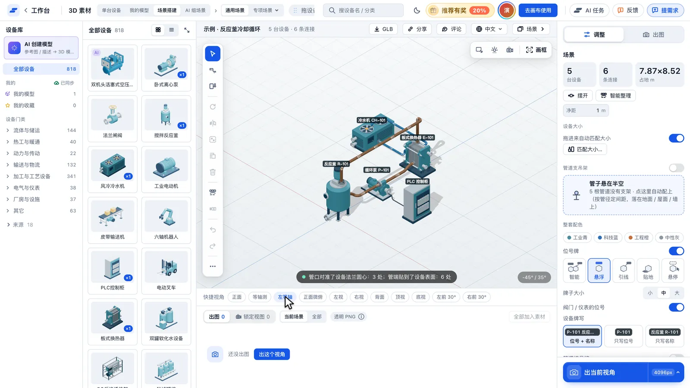Select the pointer tool in canvas toolbar
The width and height of the screenshot is (690, 388).
point(213,54)
